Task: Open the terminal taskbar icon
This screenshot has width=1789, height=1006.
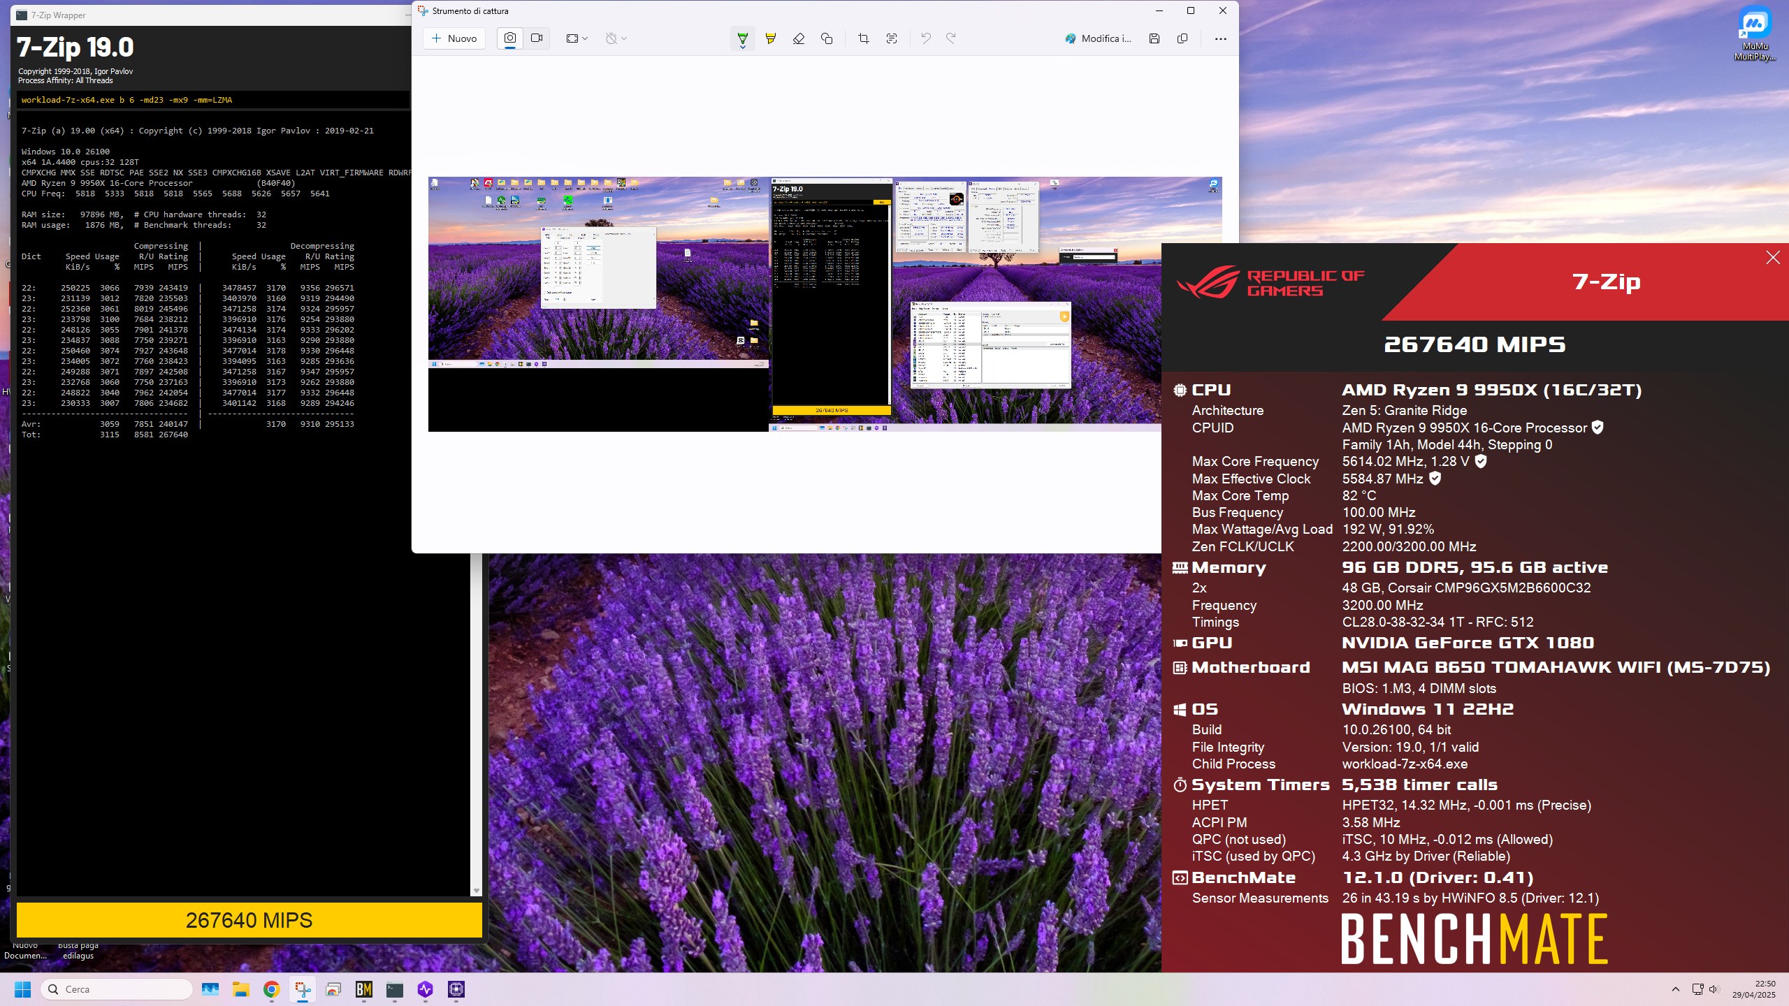Action: pyautogui.click(x=395, y=989)
